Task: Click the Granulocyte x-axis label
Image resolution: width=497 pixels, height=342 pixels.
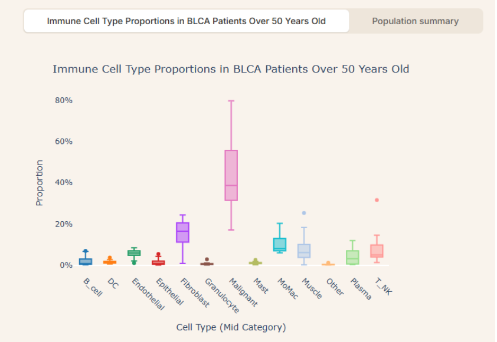Action: coord(220,295)
